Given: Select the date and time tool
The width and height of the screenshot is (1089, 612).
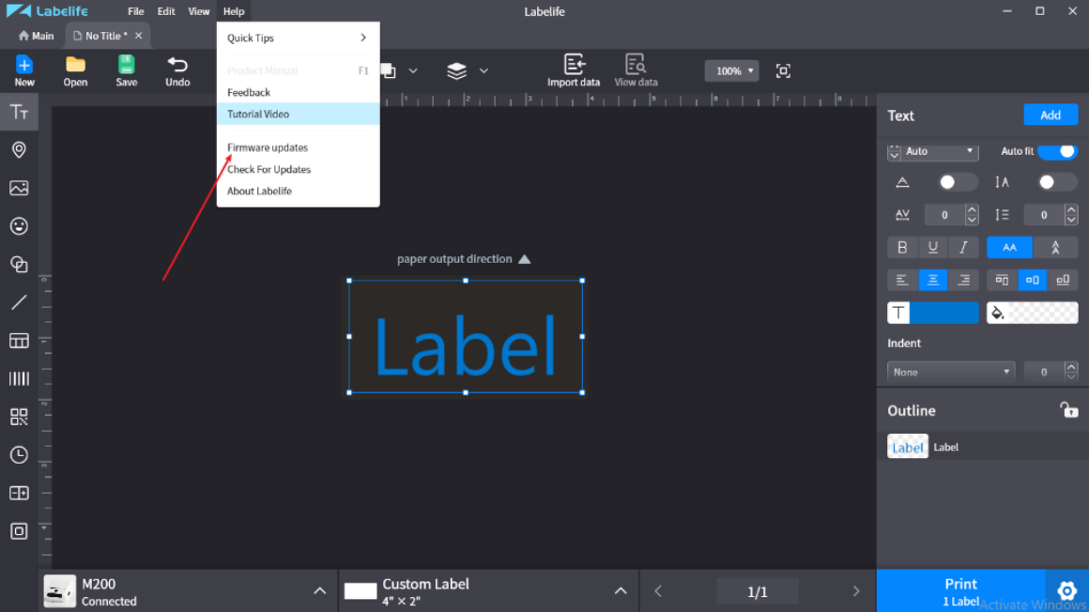Looking at the screenshot, I should tap(19, 455).
